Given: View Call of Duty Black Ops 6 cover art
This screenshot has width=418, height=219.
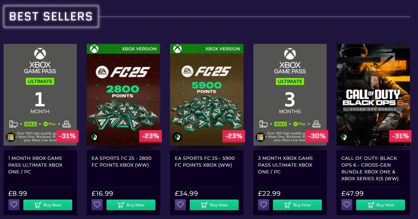Looking at the screenshot, I should pos(373,94).
